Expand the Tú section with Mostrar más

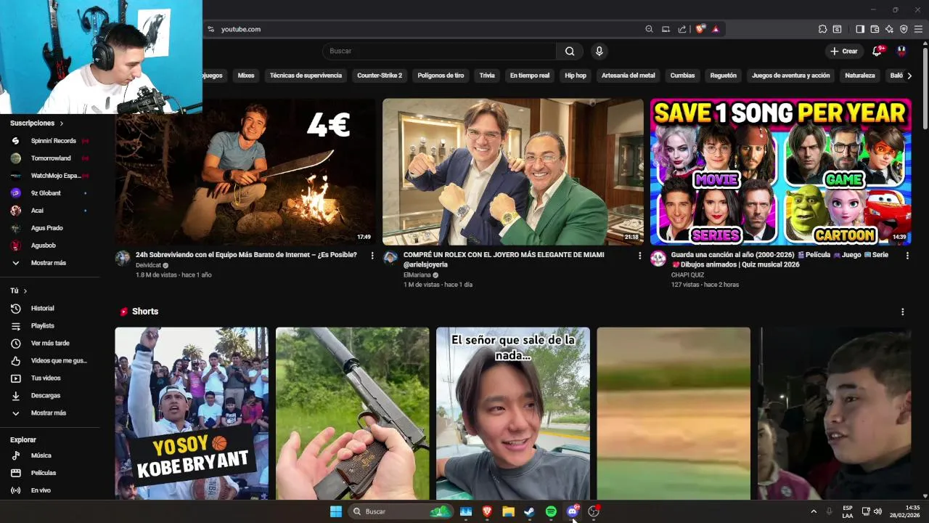click(x=50, y=413)
